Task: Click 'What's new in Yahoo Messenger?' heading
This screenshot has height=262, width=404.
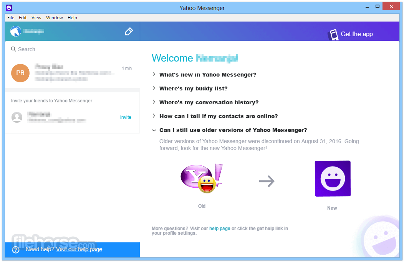Action: coord(208,75)
